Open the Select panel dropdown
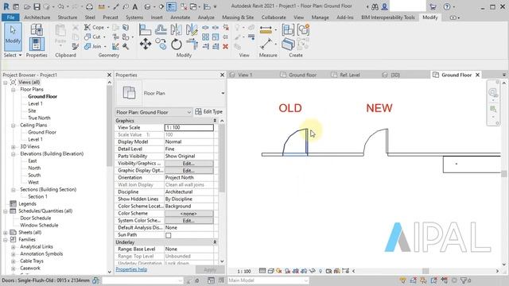The width and height of the screenshot is (509, 286). (x=13, y=55)
